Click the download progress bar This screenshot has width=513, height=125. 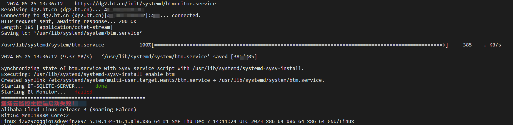[x=300, y=45]
